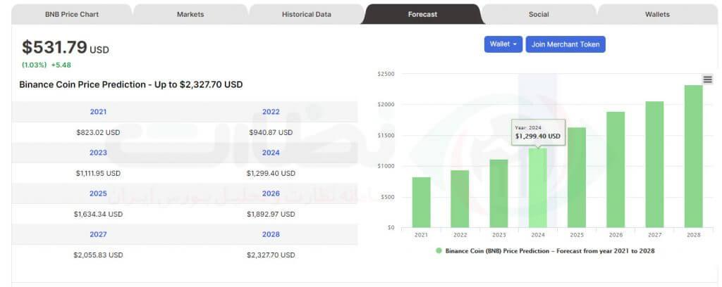722x287 pixels.
Task: Click the $1,299.40 USD table value
Action: 271,173
